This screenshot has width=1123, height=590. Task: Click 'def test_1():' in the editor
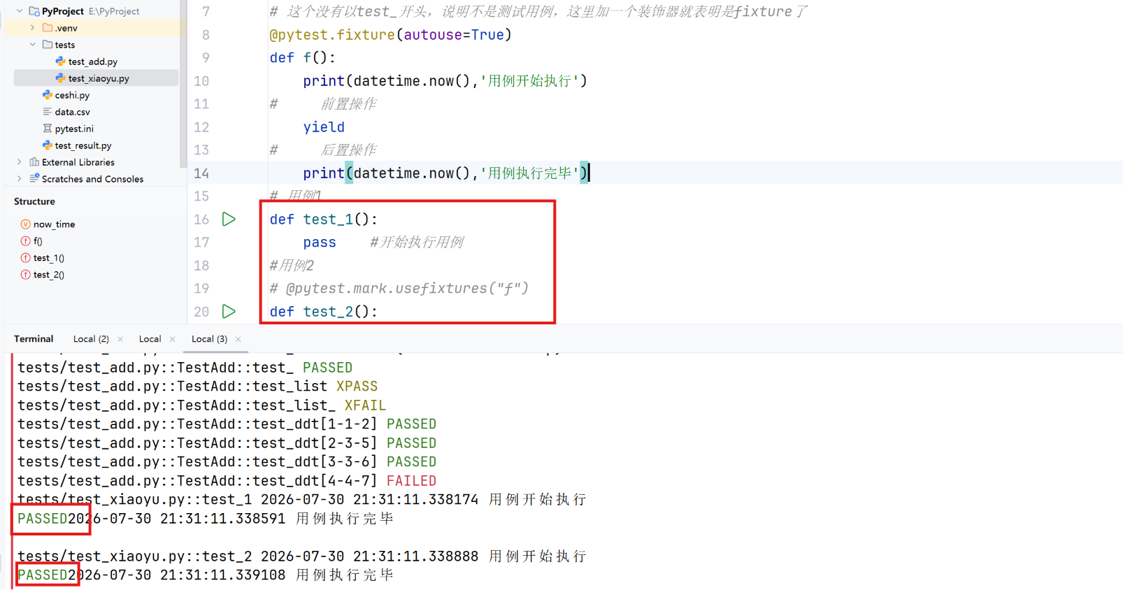pyautogui.click(x=324, y=220)
